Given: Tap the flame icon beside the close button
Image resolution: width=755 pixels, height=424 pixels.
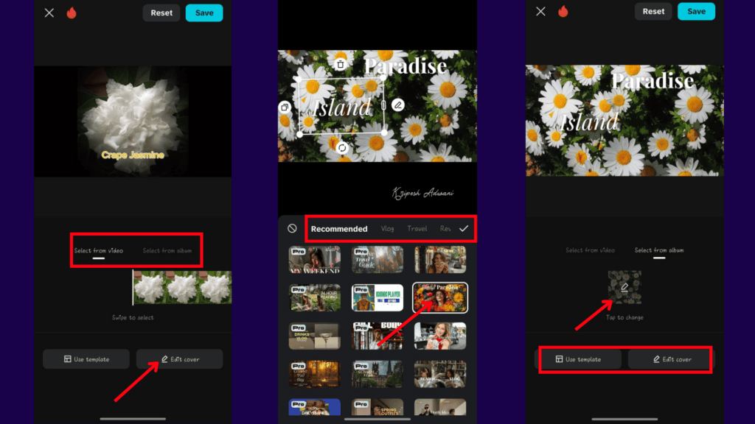Looking at the screenshot, I should (72, 13).
